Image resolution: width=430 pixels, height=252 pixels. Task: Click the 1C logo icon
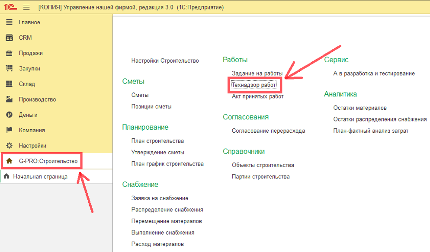(10, 7)
